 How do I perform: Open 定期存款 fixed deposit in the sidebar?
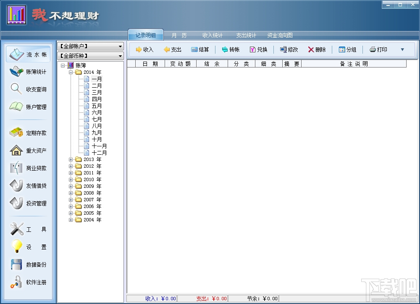click(x=28, y=133)
